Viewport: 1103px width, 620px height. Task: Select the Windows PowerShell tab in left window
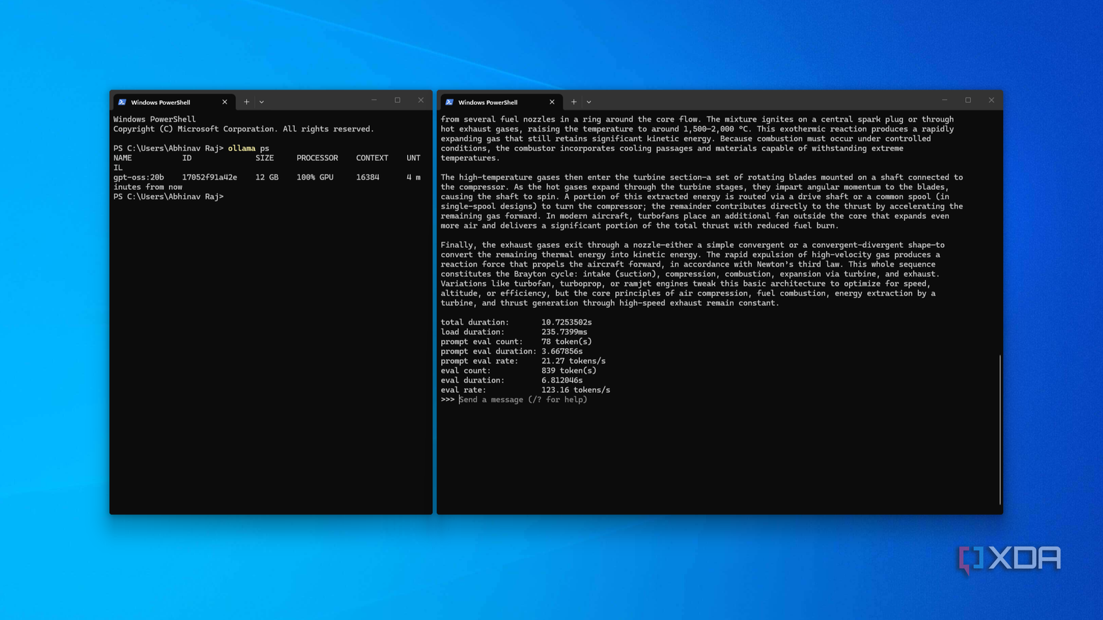[173, 102]
